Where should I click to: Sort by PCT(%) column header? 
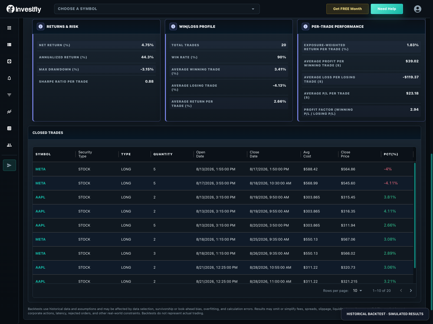tap(391, 154)
